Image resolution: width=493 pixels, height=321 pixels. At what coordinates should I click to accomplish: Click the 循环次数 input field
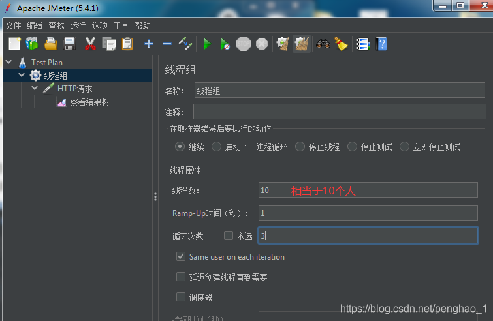(368, 236)
